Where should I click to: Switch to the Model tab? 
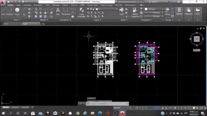coord(6,107)
